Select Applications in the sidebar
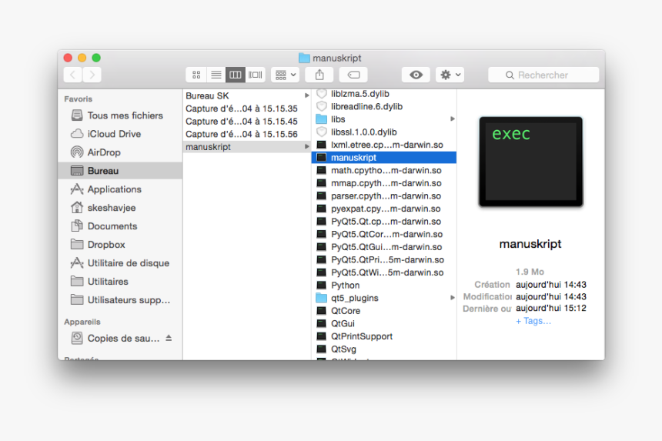Viewport: 662px width, 441px height. point(114,189)
